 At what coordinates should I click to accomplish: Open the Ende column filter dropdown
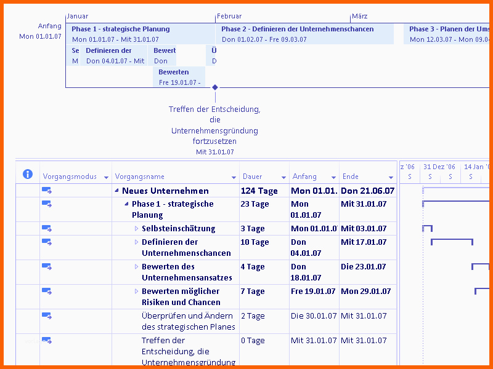(391, 178)
